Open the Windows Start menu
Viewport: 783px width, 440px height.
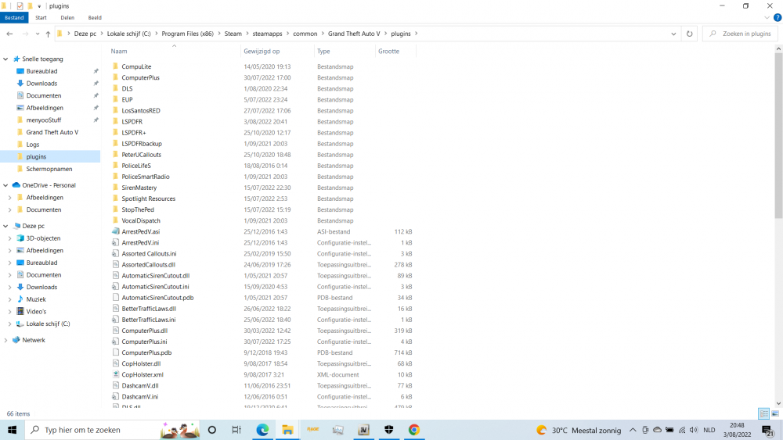pyautogui.click(x=12, y=430)
